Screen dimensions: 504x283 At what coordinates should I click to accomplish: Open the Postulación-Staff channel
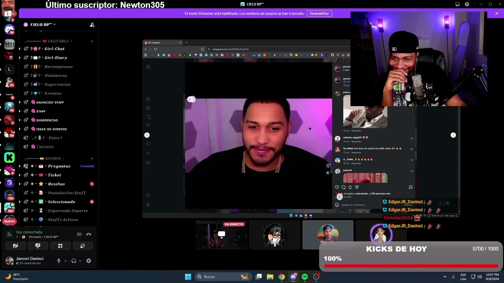click(x=58, y=193)
